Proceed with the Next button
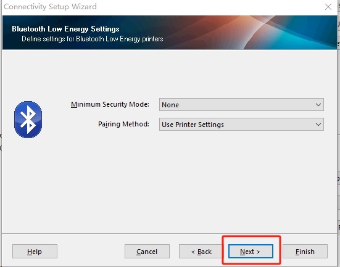Viewport: 340px width, 267px height. (x=251, y=252)
